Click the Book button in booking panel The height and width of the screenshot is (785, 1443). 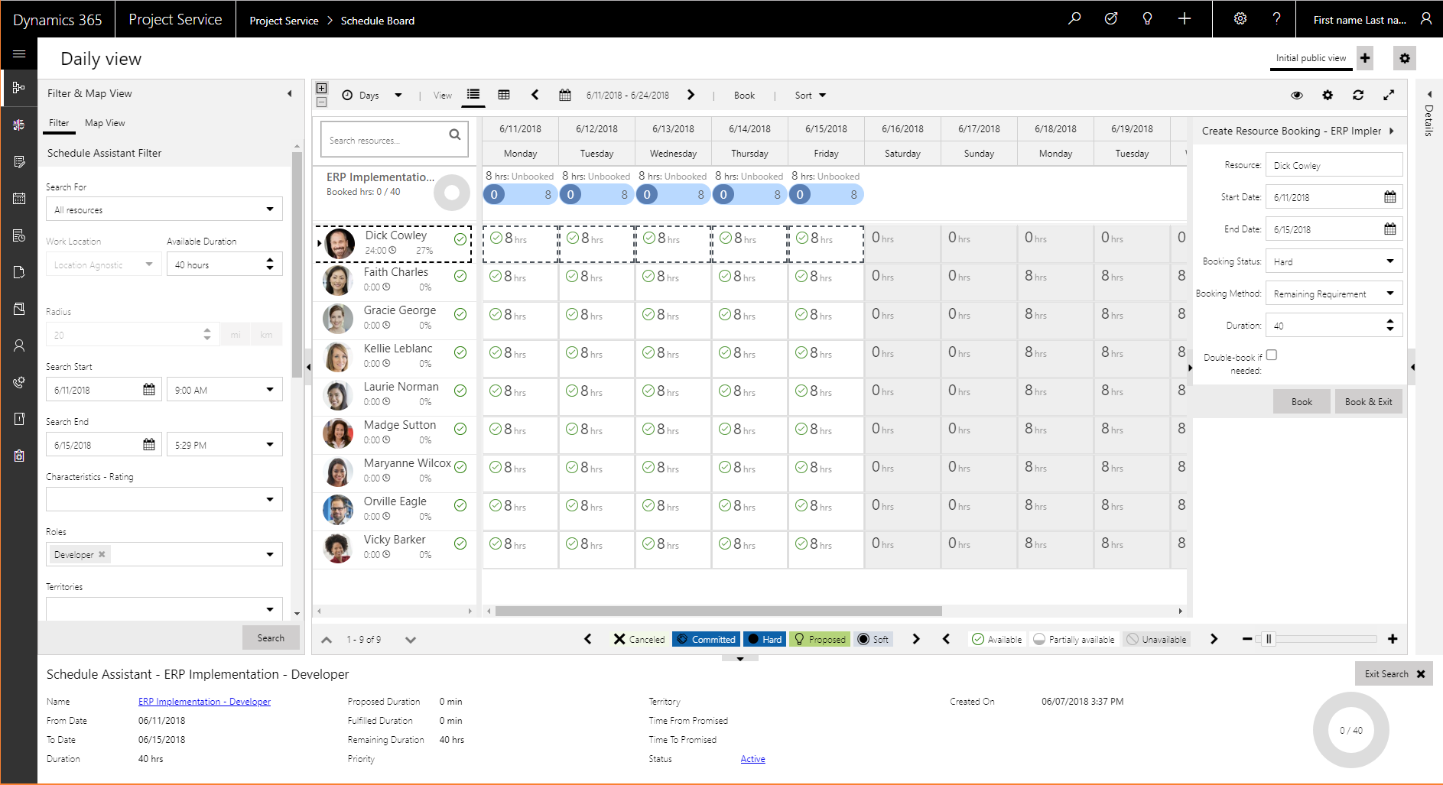point(1302,401)
